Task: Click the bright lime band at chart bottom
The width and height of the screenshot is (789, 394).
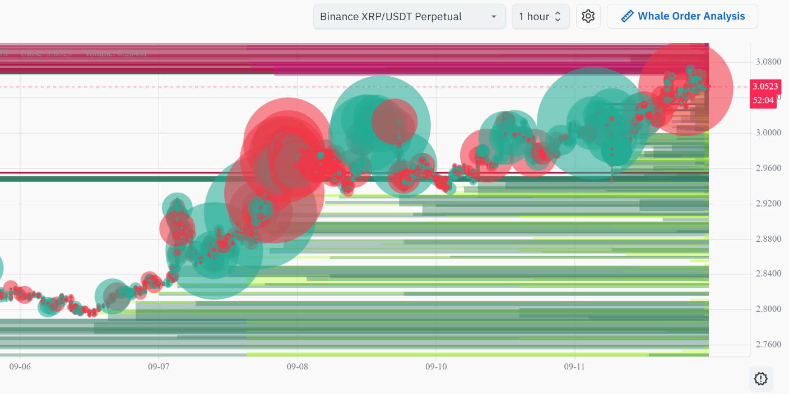Action: (x=448, y=354)
